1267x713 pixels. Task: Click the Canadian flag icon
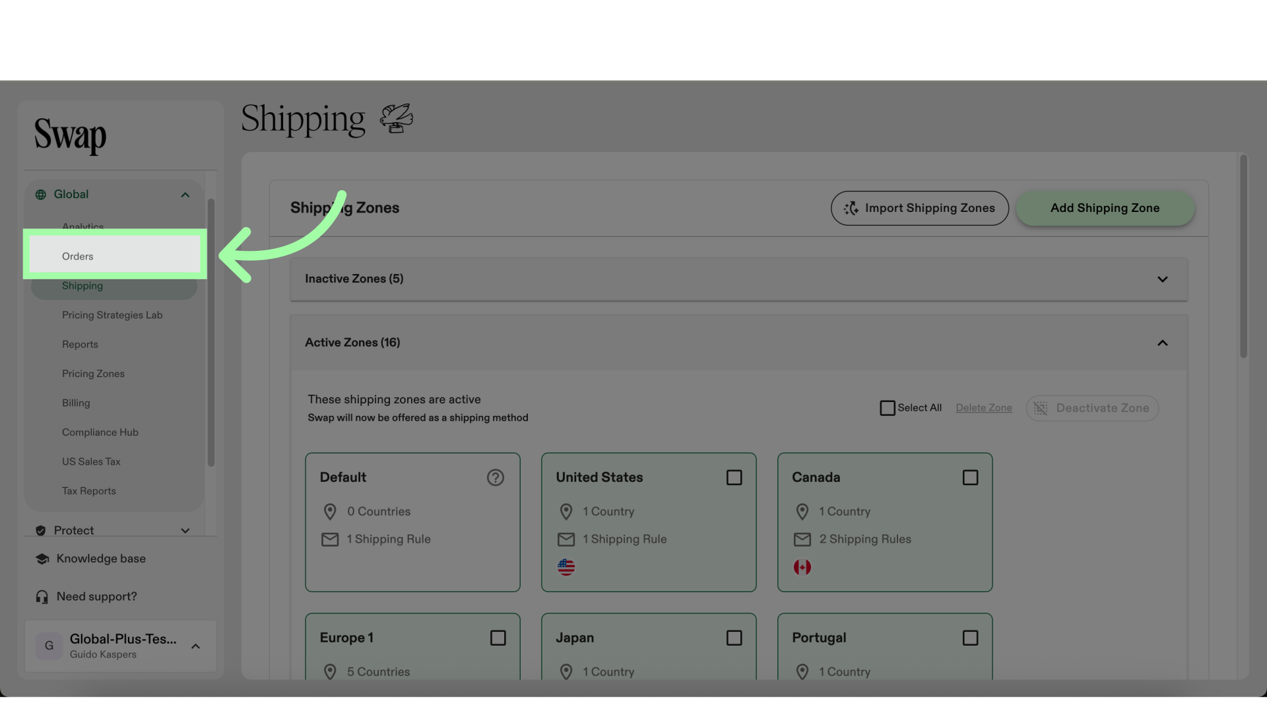802,567
